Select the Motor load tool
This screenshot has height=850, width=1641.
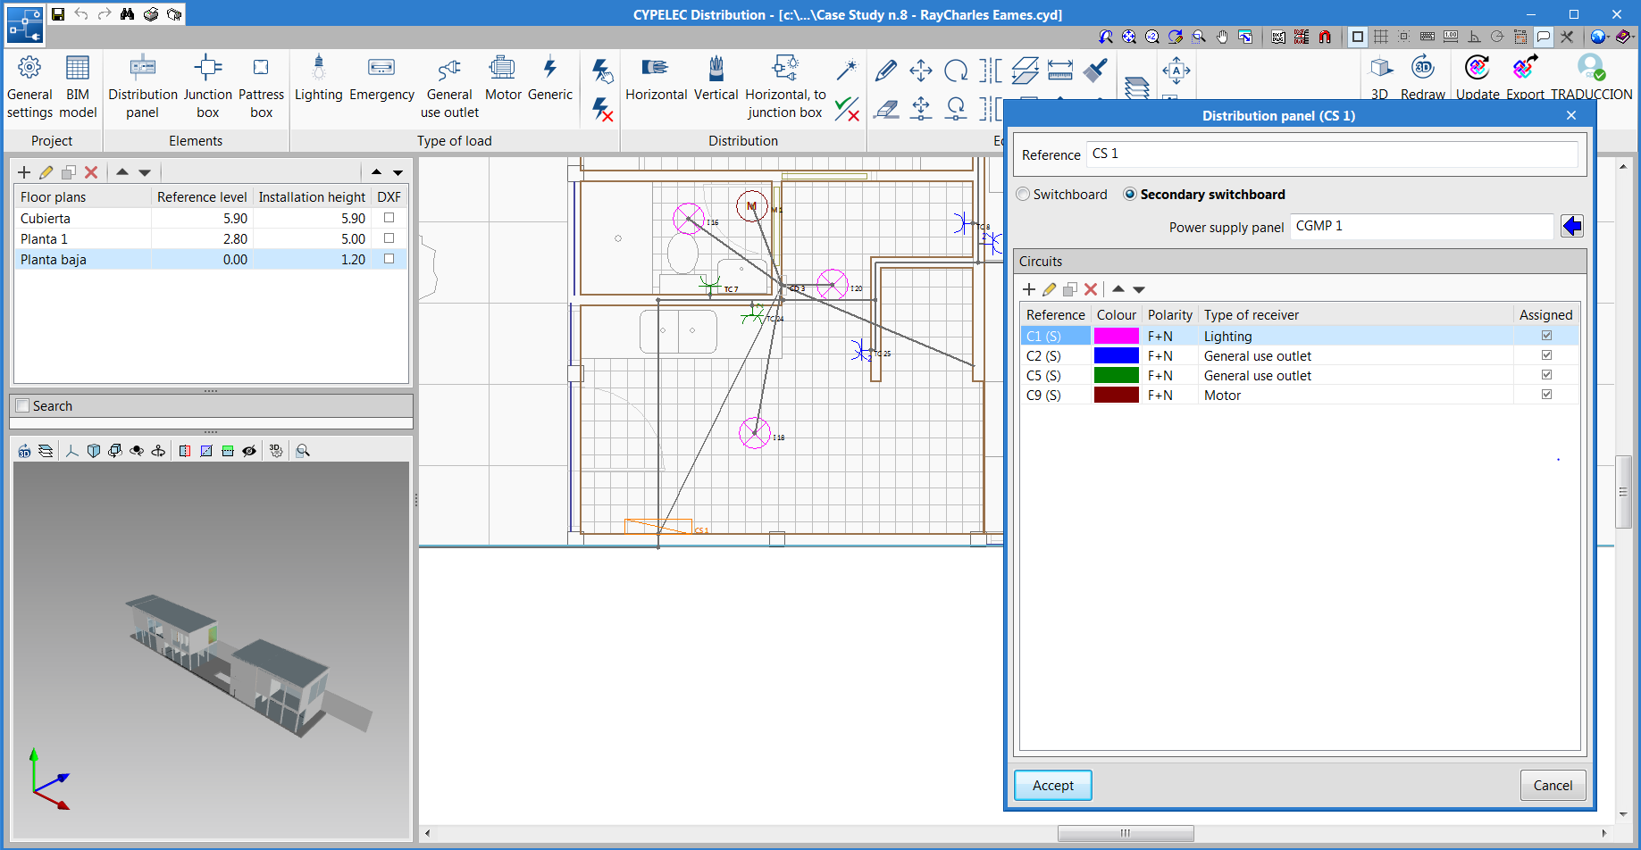pyautogui.click(x=503, y=79)
